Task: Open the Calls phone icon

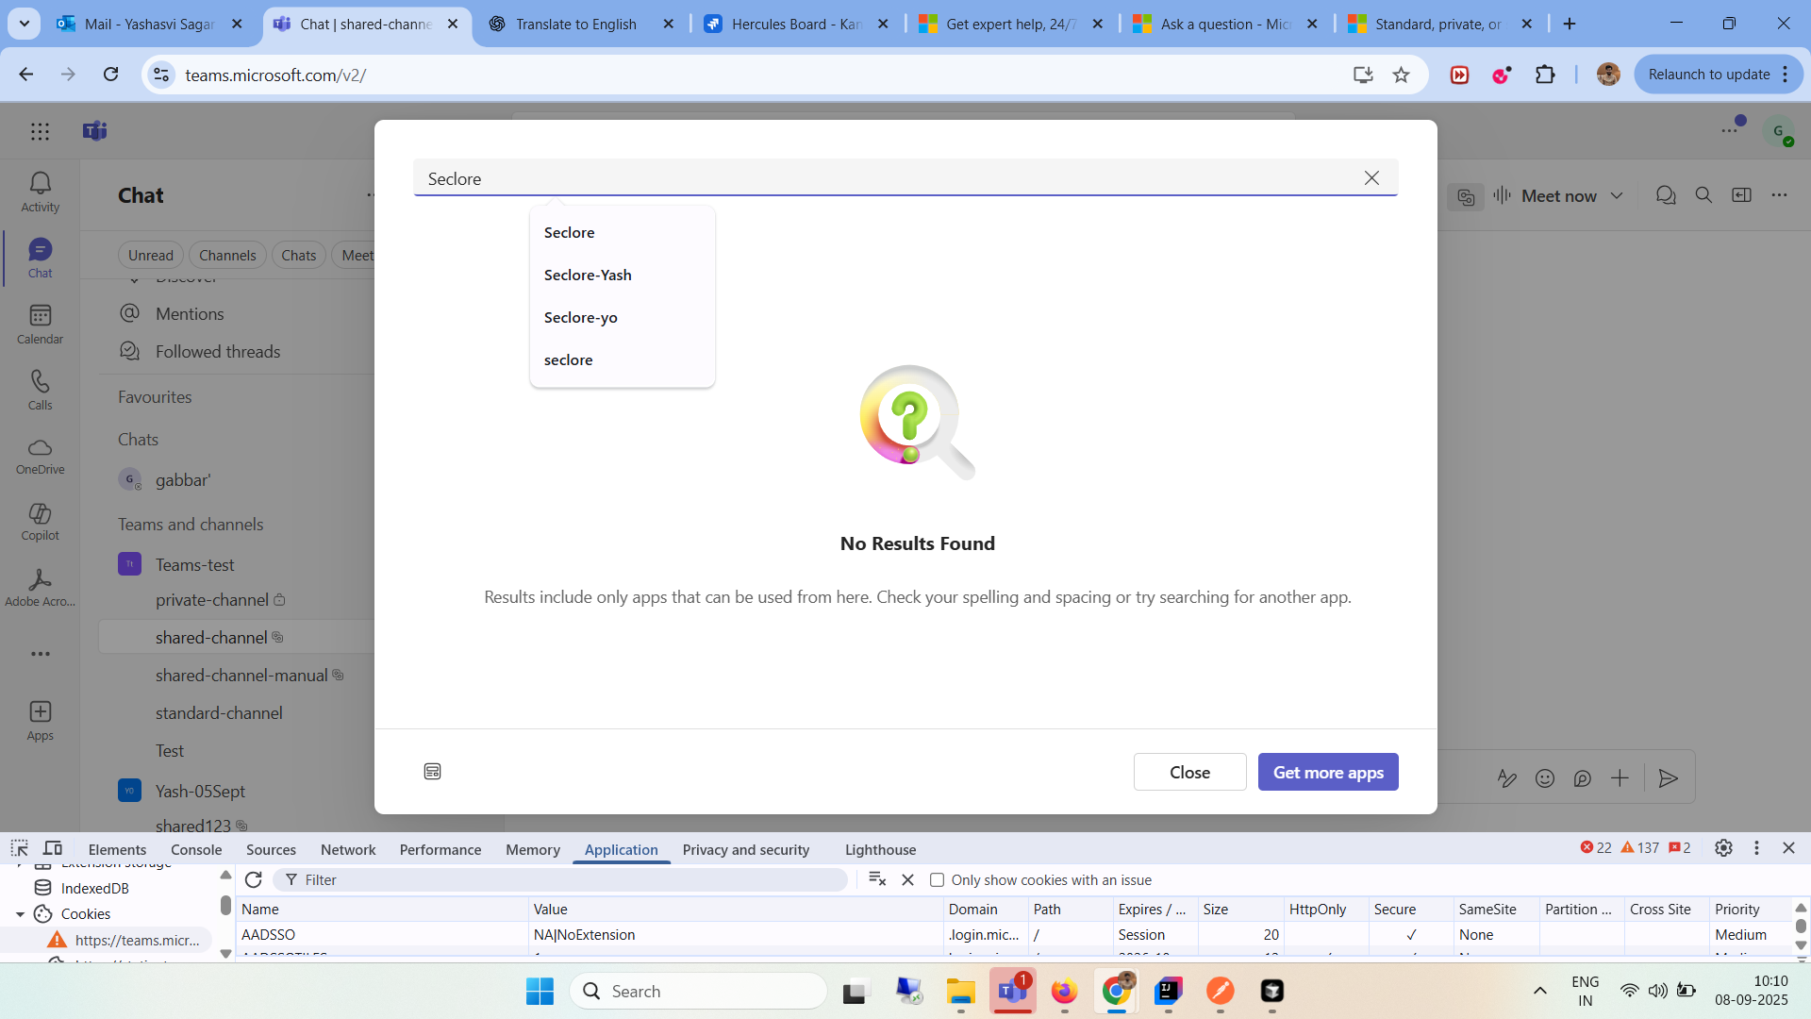Action: point(40,390)
